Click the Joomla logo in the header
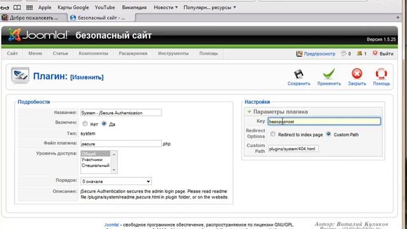The image size is (407, 229). tap(38, 35)
